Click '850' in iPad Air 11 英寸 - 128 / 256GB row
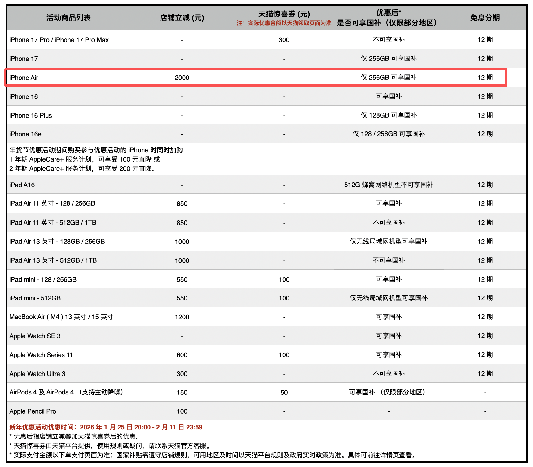The height and width of the screenshot is (467, 533). click(182, 203)
